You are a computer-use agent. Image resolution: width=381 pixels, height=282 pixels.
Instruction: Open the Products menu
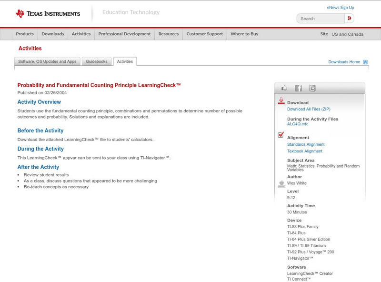pyautogui.click(x=25, y=34)
